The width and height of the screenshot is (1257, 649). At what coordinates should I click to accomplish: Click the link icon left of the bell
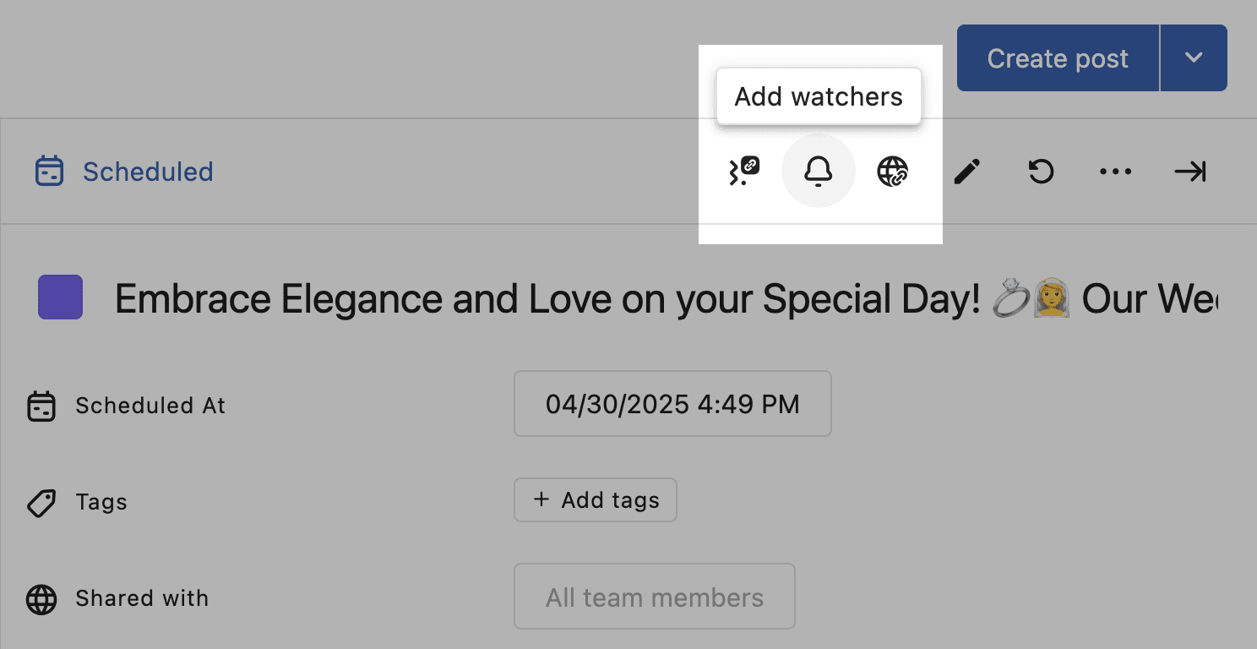744,172
